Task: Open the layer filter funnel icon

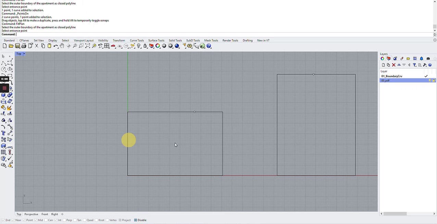Action: 414,65
